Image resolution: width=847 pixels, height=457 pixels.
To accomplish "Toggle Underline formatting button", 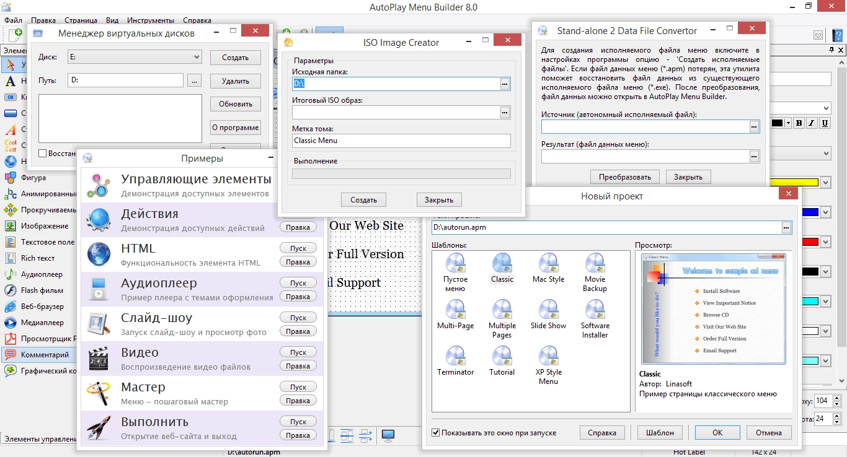I will click(825, 123).
